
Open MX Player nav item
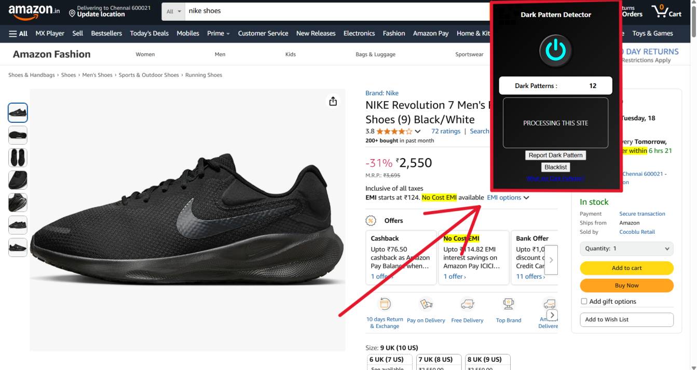50,33
